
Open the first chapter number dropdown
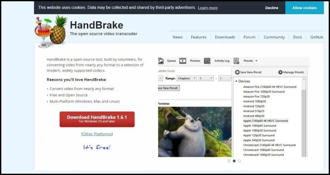206,78
